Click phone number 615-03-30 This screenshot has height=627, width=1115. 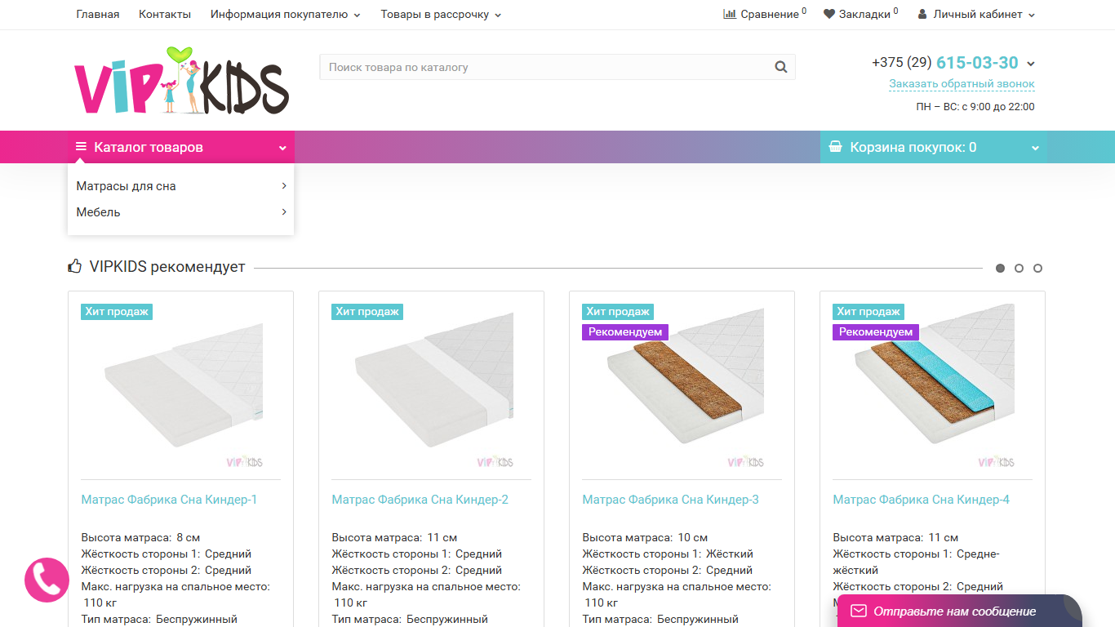point(977,63)
